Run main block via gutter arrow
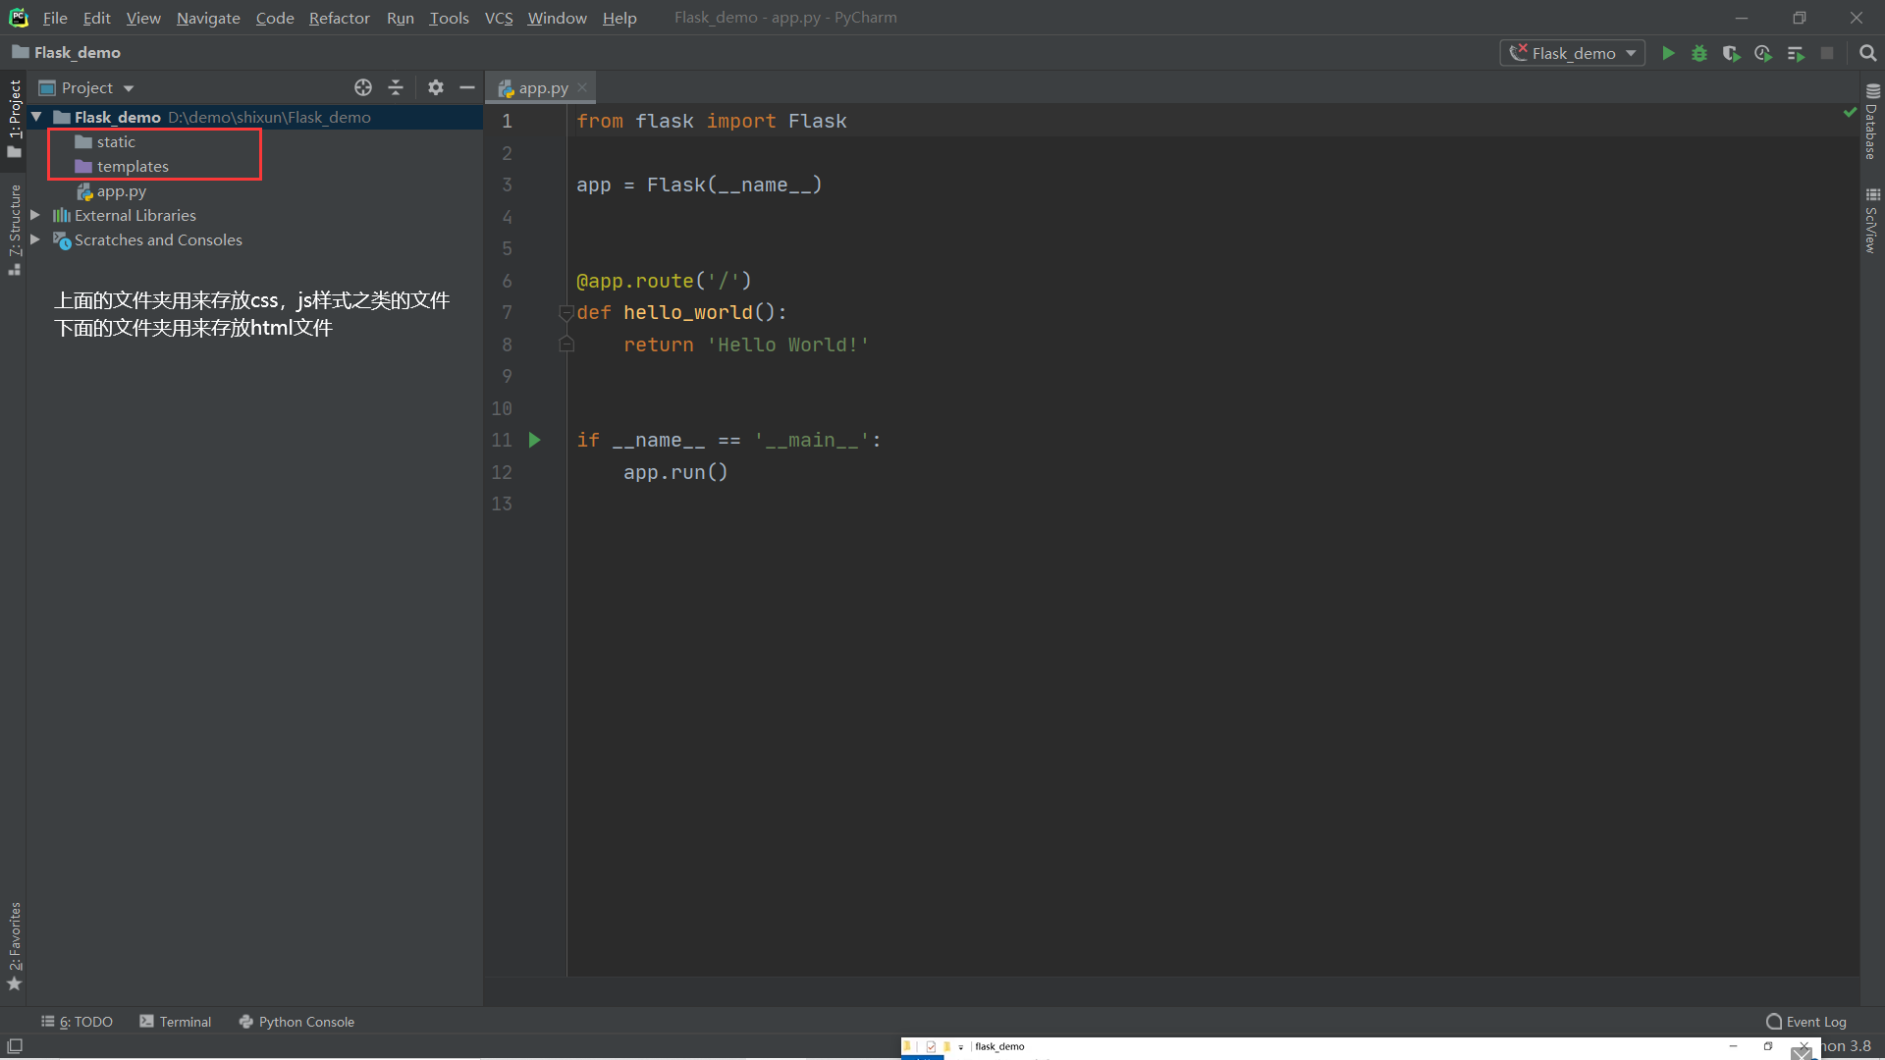The image size is (1885, 1060). tap(535, 440)
